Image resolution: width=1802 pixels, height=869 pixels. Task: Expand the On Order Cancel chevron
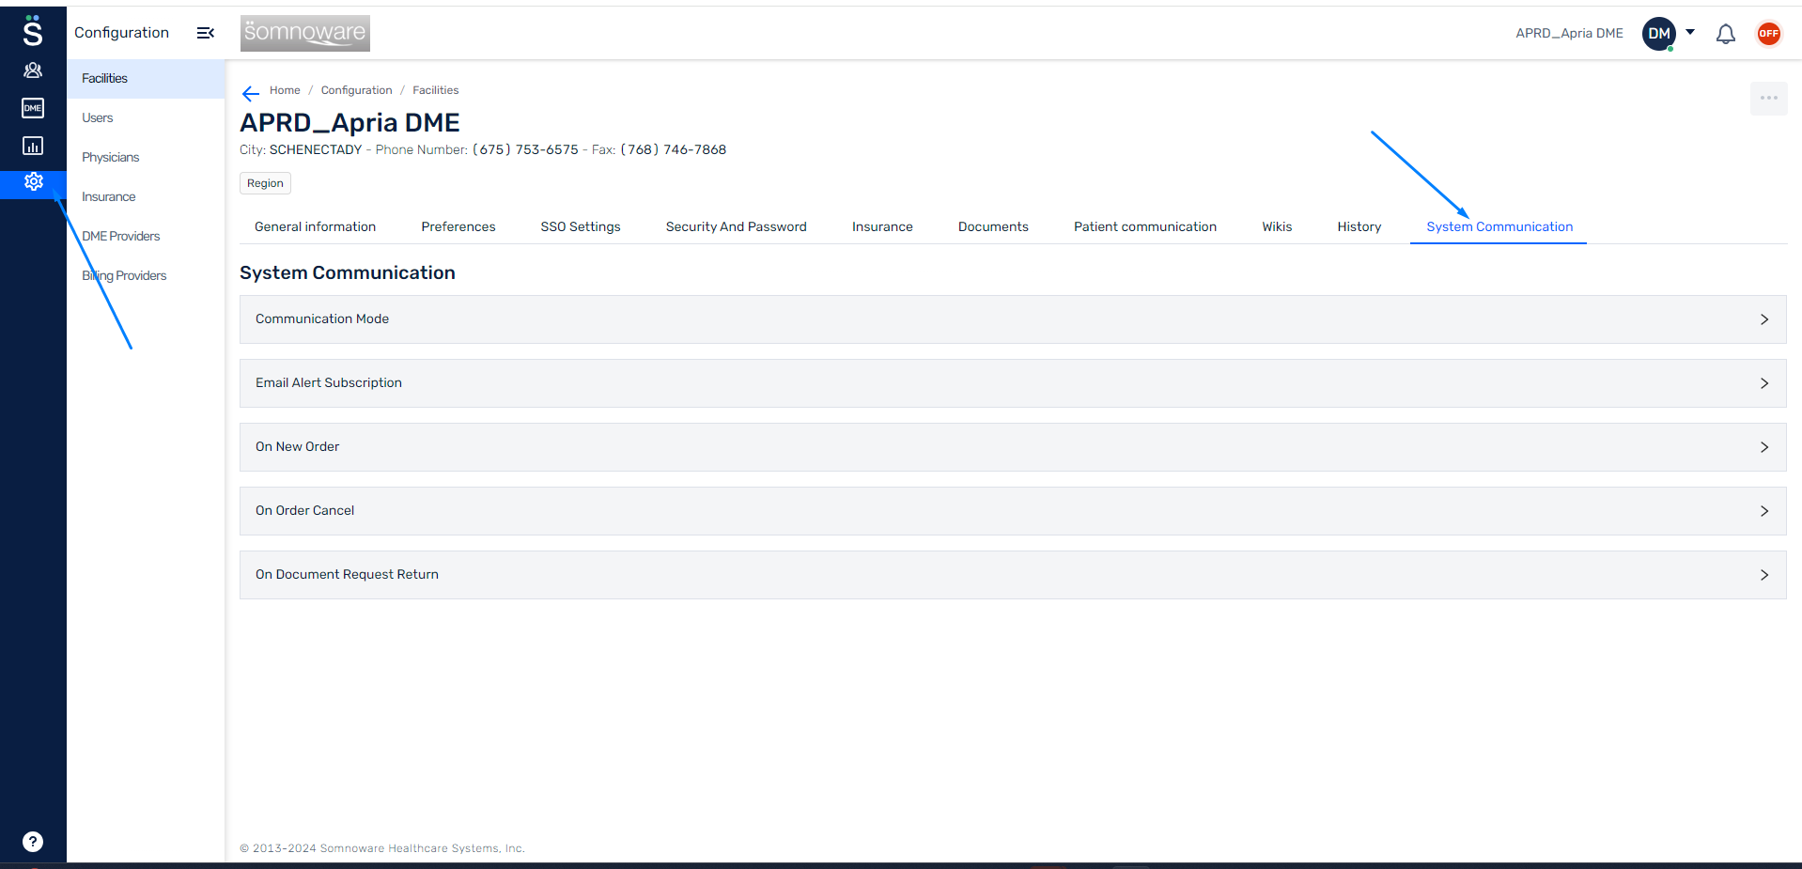[x=1764, y=511]
